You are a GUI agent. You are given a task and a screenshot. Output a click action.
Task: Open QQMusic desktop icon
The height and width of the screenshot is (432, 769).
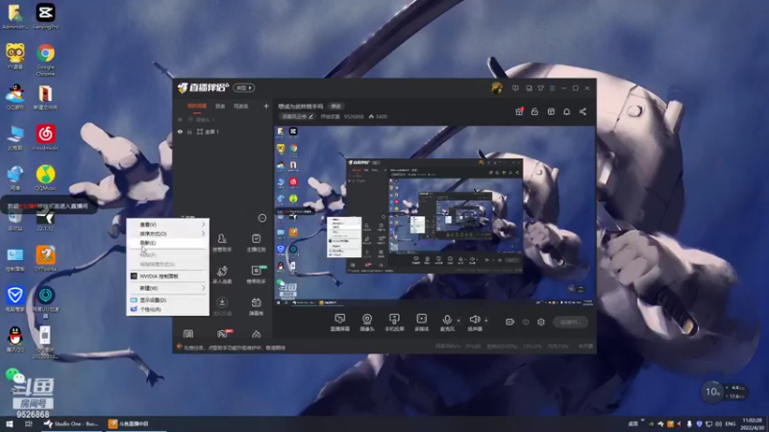pos(45,178)
